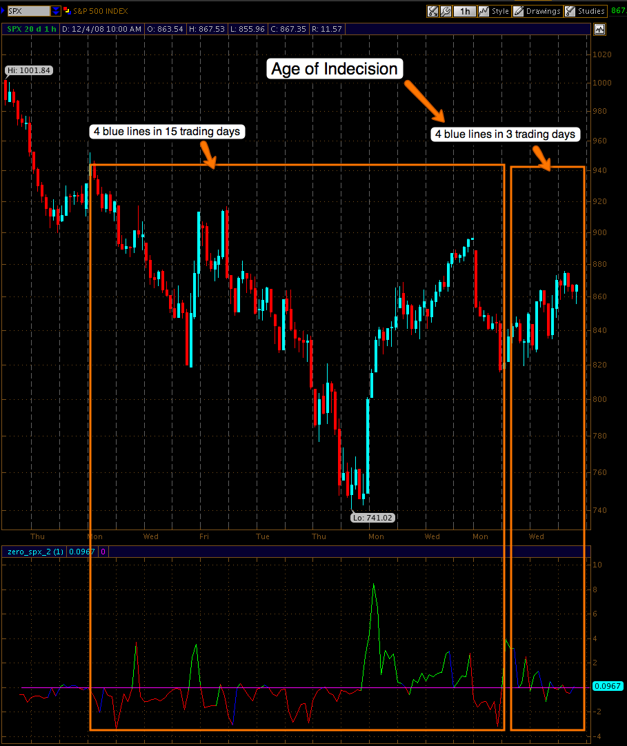Click the 'Tue' date axis label
627x746 pixels.
(262, 536)
